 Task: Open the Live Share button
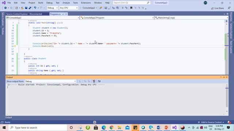point(218,8)
